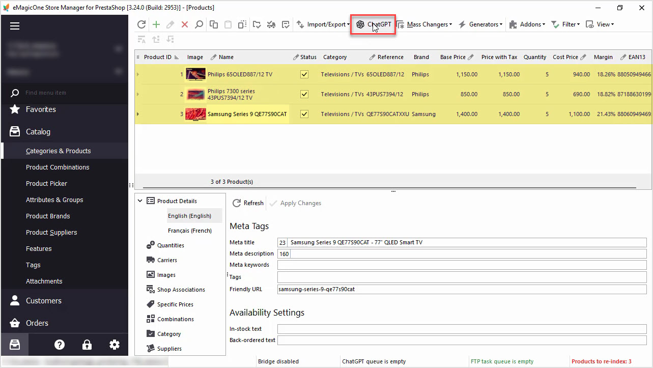
Task: Click the paste clipboard icon in toolbar
Action: click(228, 24)
